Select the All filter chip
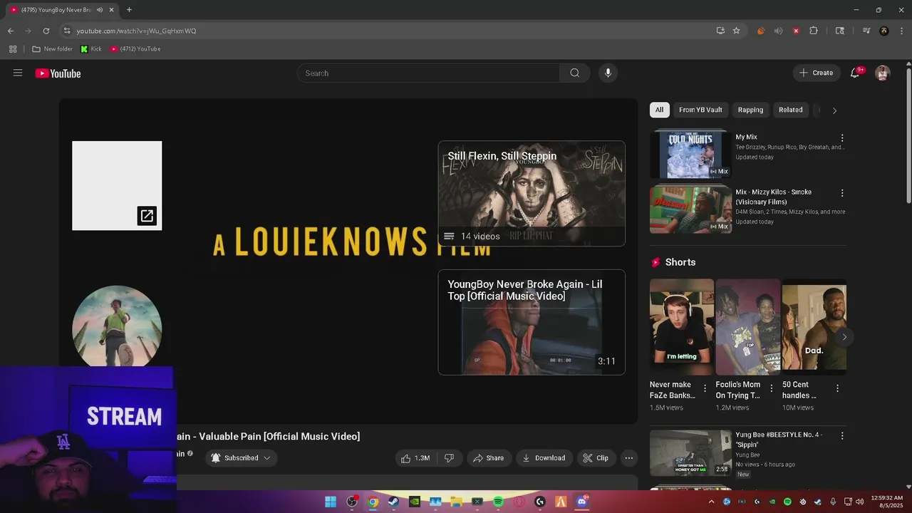912x513 pixels. pyautogui.click(x=659, y=110)
